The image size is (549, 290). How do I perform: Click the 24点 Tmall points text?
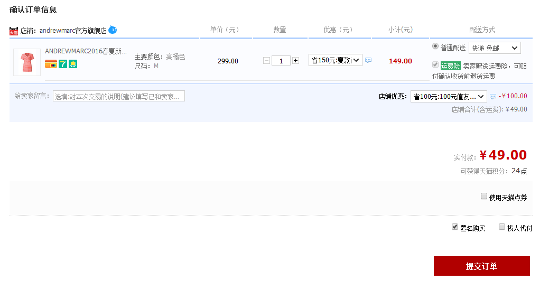(519, 171)
